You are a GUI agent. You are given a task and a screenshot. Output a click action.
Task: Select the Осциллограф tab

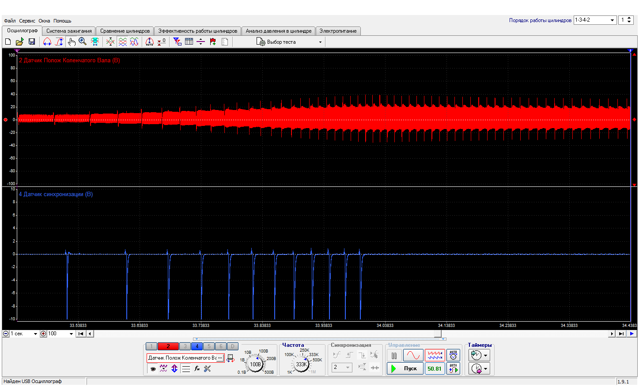point(22,30)
